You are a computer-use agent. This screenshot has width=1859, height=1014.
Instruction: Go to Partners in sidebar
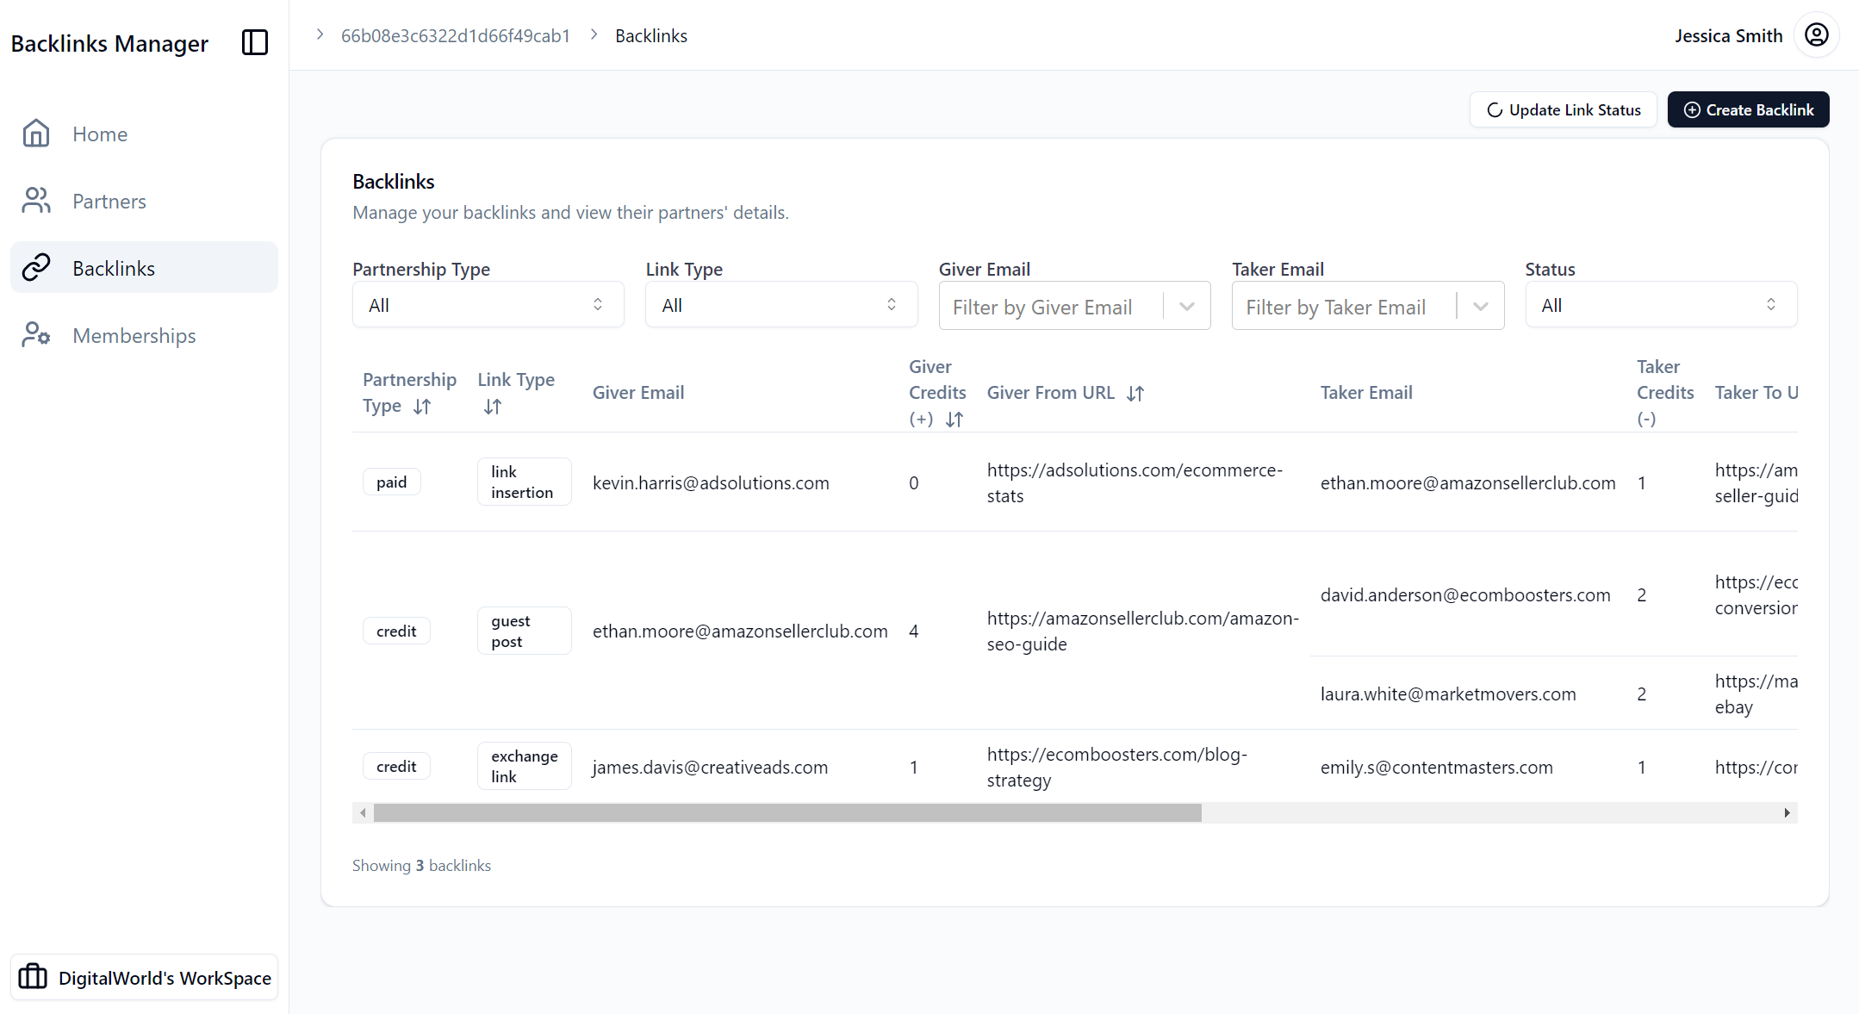(x=109, y=201)
